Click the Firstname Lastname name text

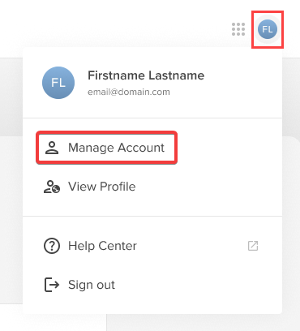[146, 75]
